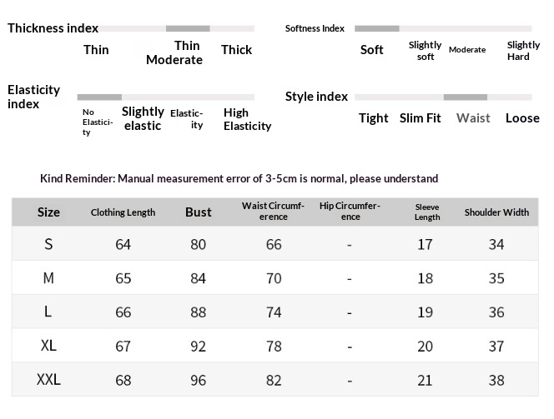Click the Thickness index slider bar
Viewport: 554px width, 419px height.
tap(176, 28)
